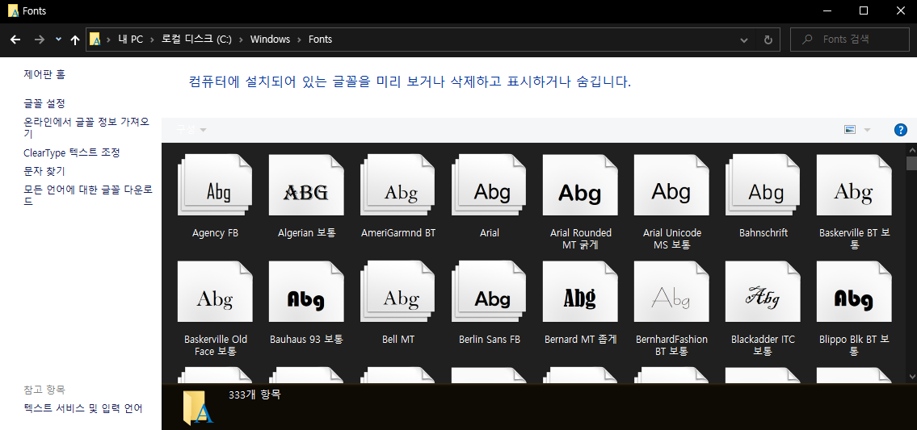The image size is (917, 430).
Task: Go up one folder level
Action: (75, 40)
